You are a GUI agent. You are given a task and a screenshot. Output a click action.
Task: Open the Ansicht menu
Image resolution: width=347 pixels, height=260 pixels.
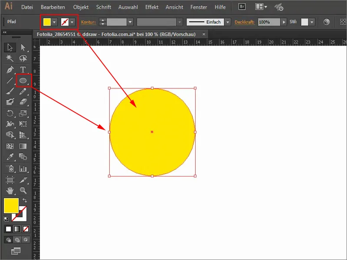174,7
